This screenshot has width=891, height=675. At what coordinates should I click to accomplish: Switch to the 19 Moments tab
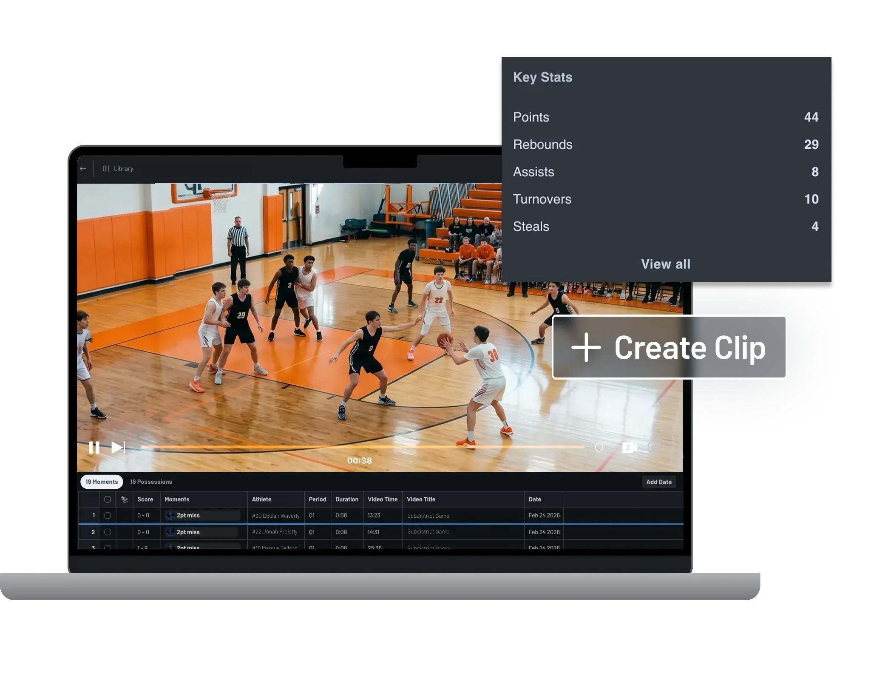(x=102, y=482)
